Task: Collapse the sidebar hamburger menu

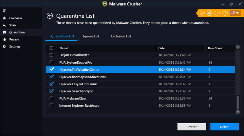Action: [4, 11]
